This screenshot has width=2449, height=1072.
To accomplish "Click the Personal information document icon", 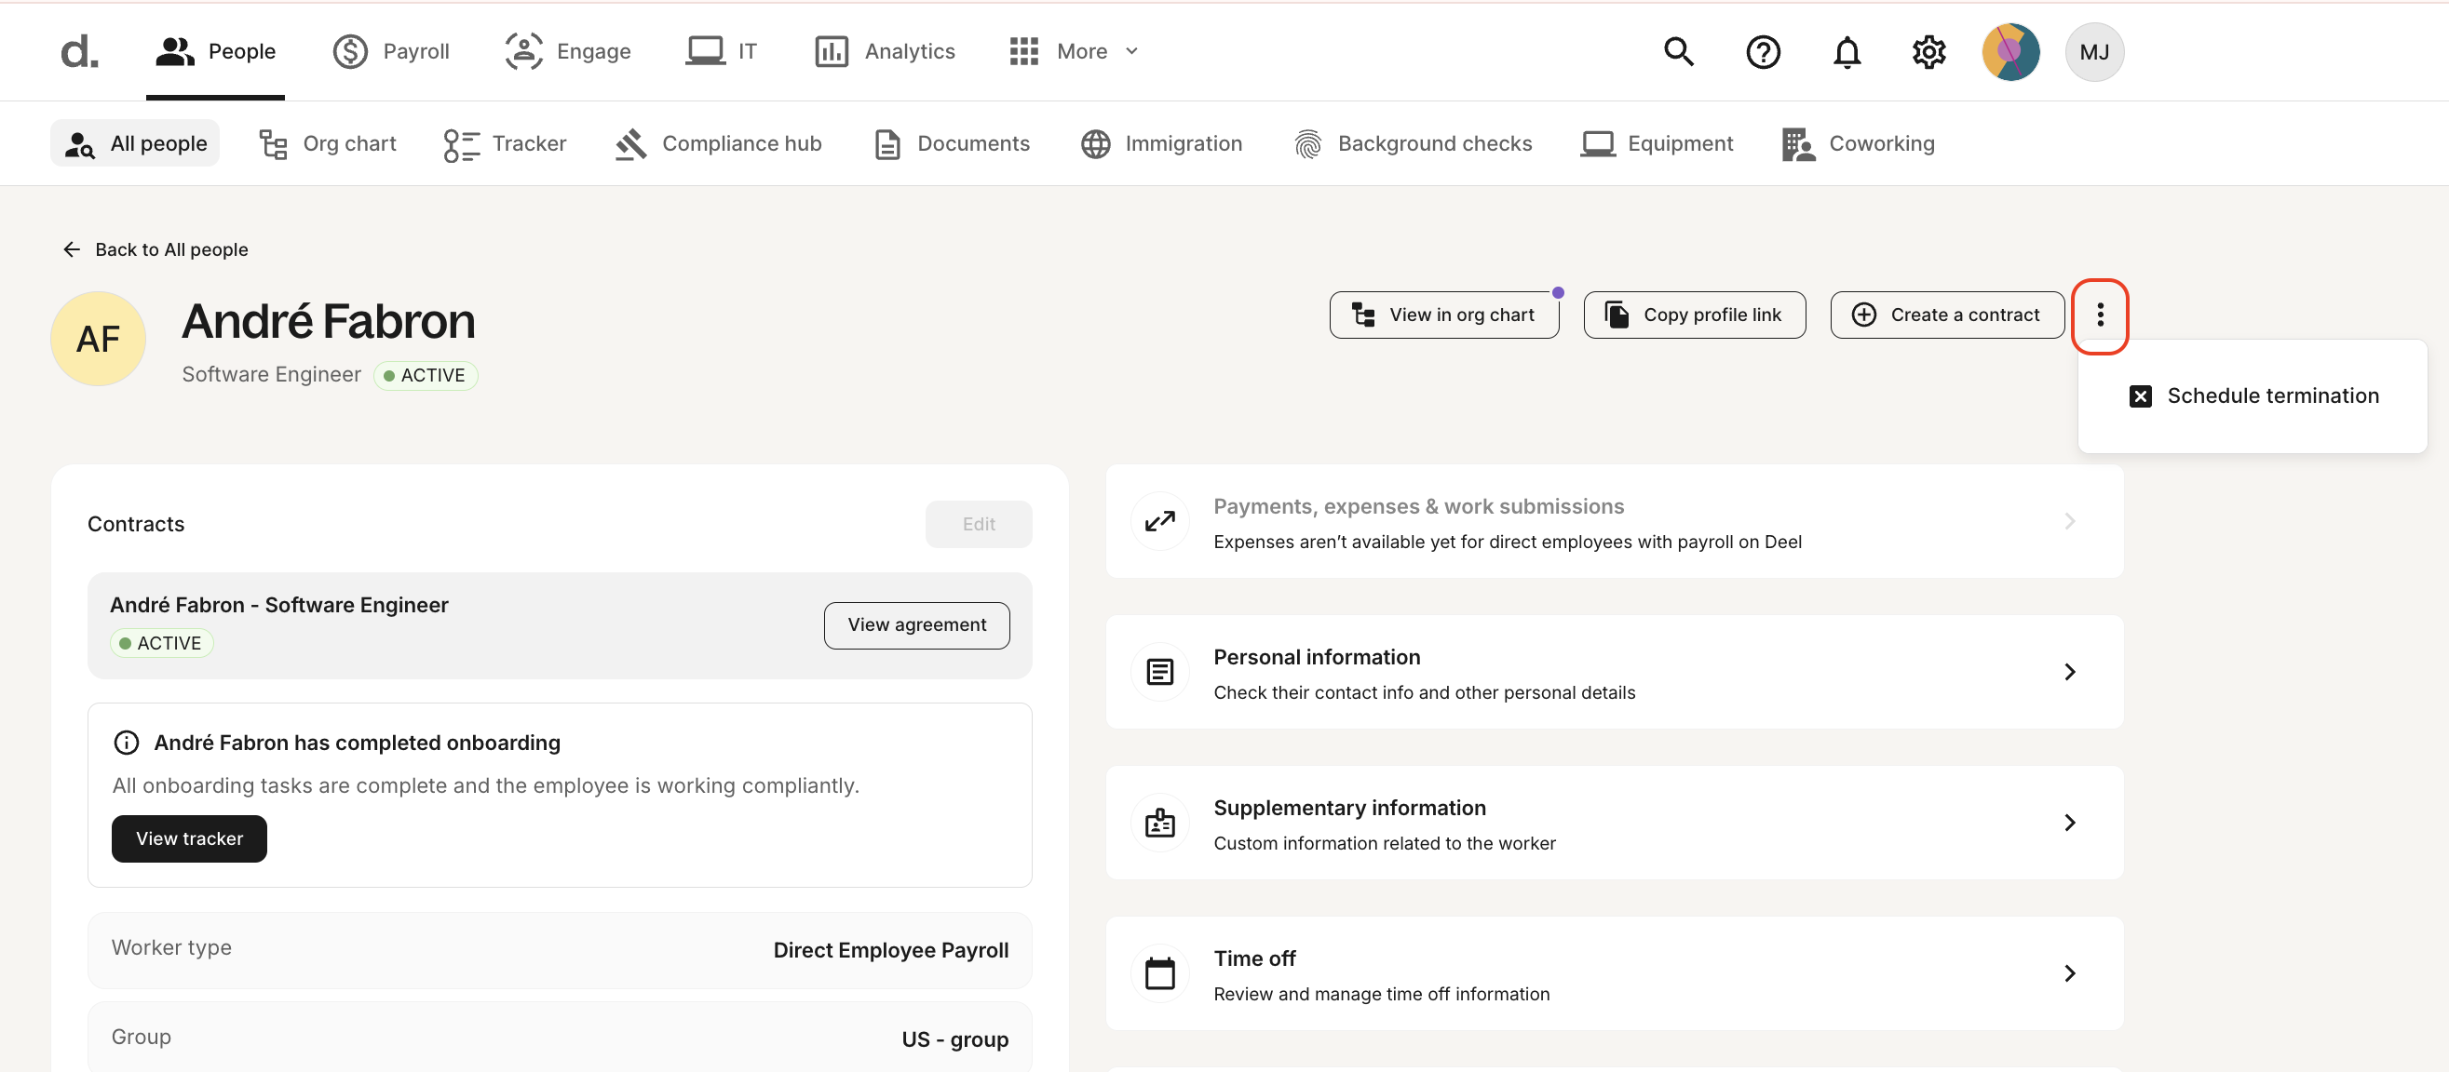I will pos(1160,672).
